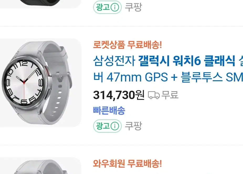
Task: Open the partially visible bottom watch thumbnail
Action: click(x=41, y=166)
